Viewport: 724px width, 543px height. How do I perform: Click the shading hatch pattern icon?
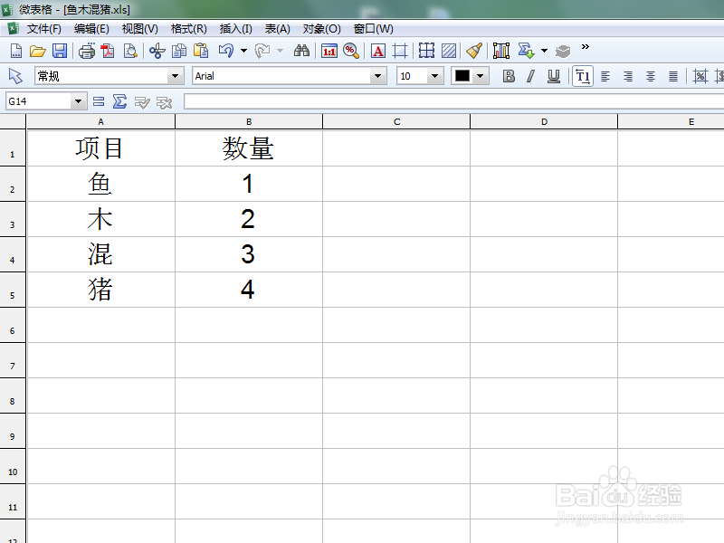coord(449,51)
